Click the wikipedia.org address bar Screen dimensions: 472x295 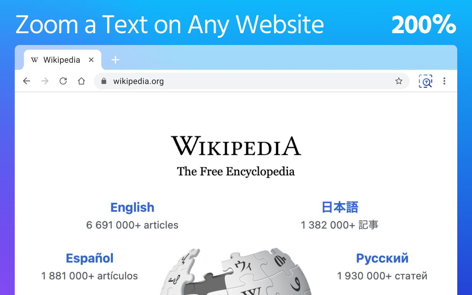point(251,81)
